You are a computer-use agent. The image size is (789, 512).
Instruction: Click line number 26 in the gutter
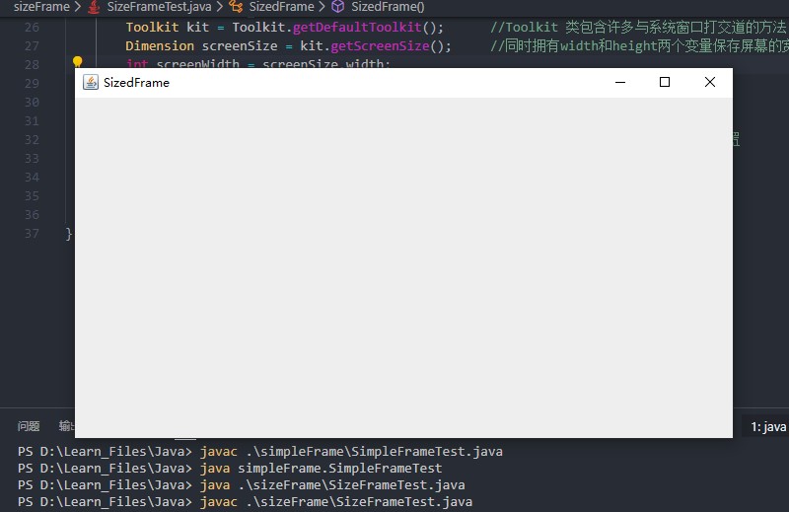[32, 28]
